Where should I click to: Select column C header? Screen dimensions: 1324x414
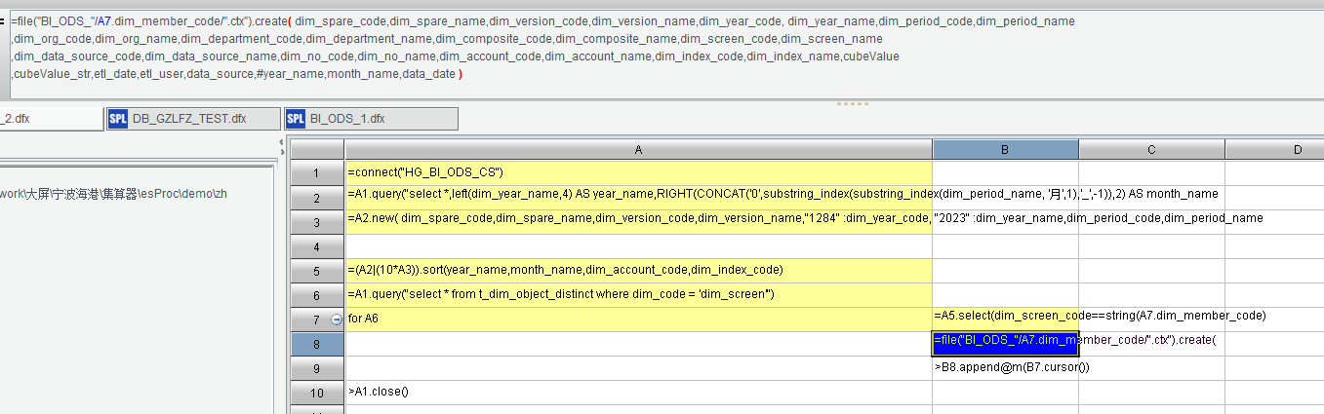(1151, 149)
